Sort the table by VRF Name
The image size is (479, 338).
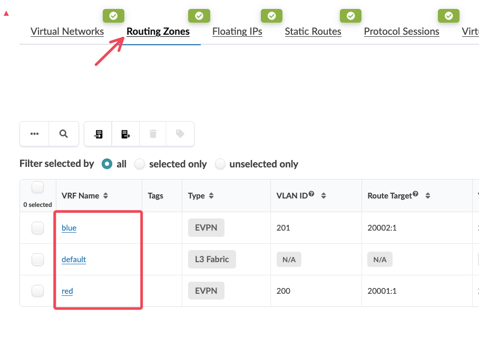[x=105, y=196]
